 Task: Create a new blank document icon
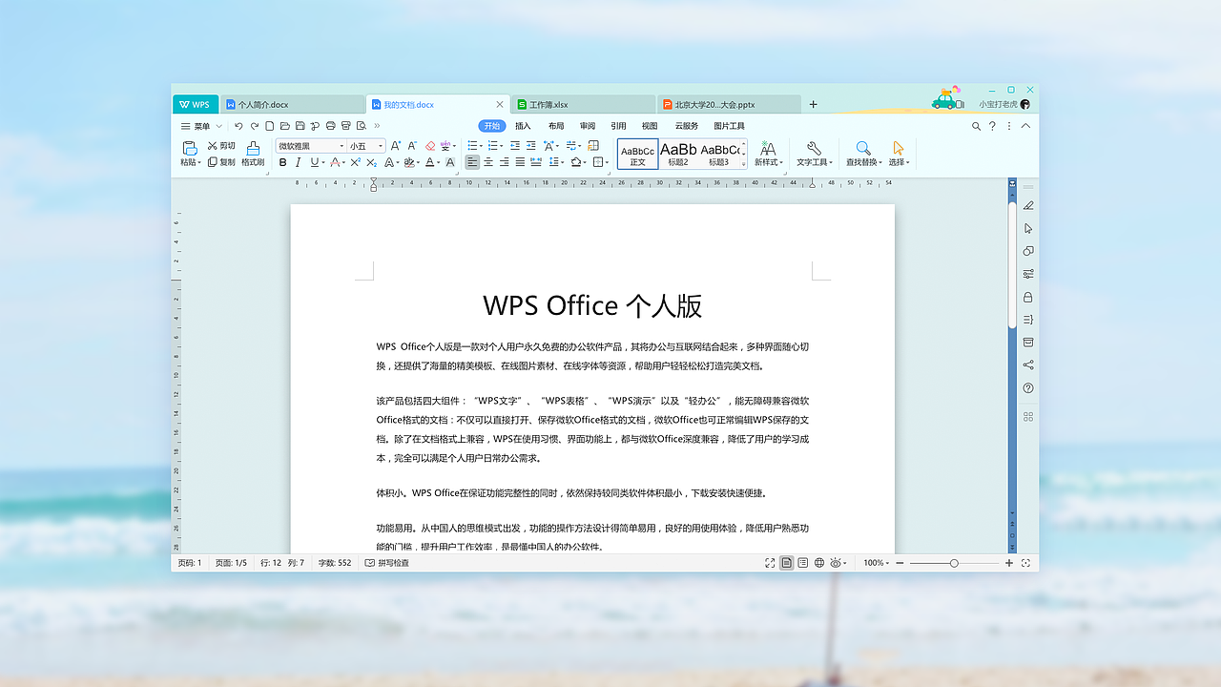[x=270, y=126]
